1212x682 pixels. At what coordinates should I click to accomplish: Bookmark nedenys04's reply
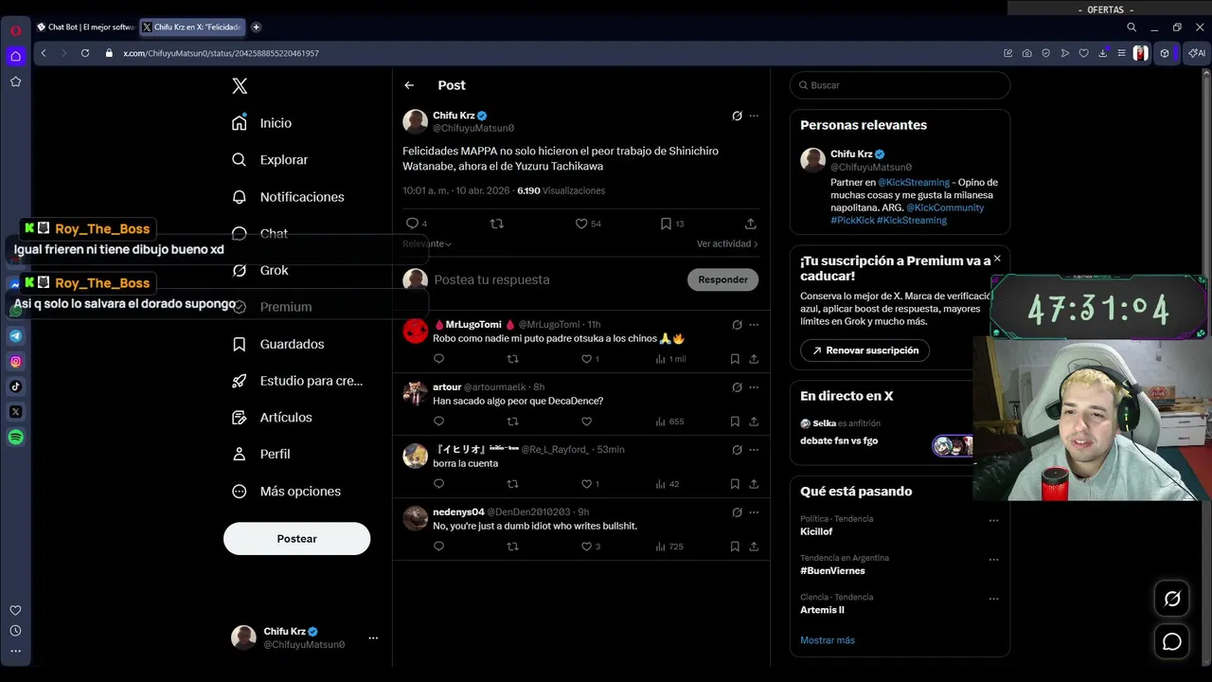[735, 547]
